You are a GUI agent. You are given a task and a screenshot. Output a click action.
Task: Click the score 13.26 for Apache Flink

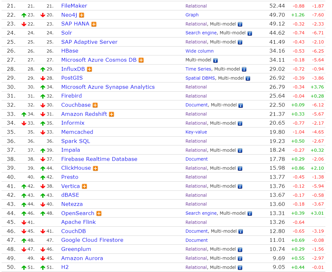[277, 222]
